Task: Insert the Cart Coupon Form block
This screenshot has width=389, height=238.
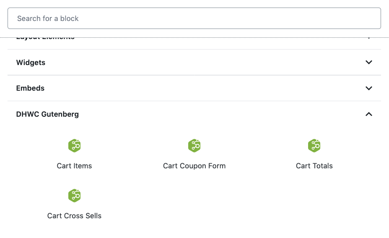Action: click(x=194, y=154)
